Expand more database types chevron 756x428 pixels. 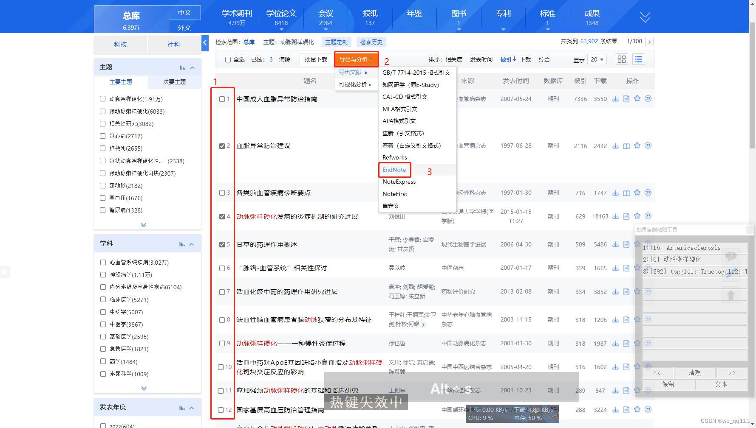(645, 17)
